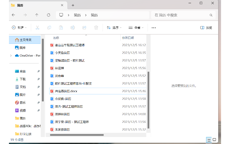Toggle the 预览 preview pane

pos(206,28)
